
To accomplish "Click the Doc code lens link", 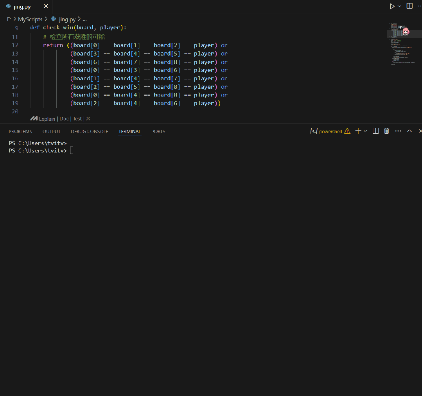I will click(x=64, y=119).
